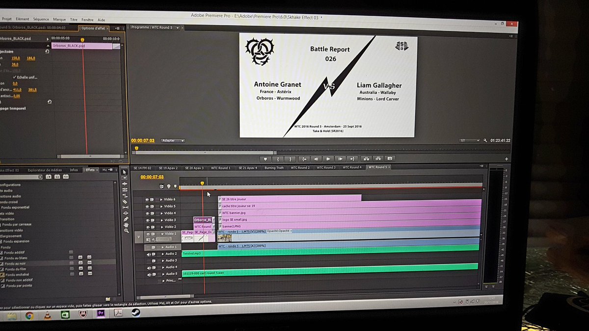Click the Lift button in Program monitor
Screen dimensions: 589x331
(366, 159)
